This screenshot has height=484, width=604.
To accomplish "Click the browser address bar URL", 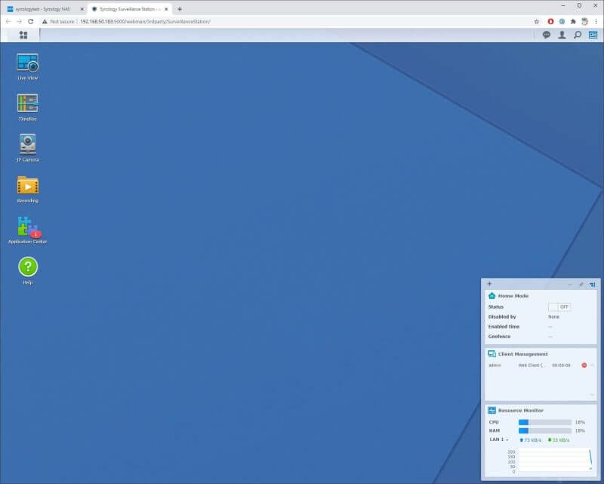I will 145,21.
